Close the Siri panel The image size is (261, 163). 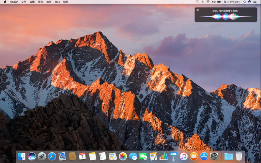(x=198, y=10)
